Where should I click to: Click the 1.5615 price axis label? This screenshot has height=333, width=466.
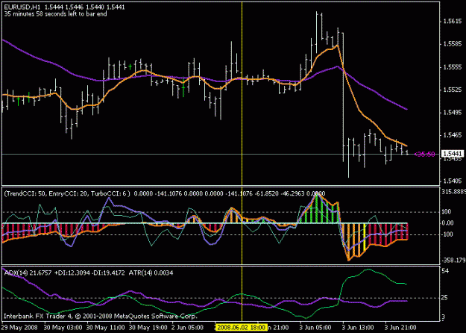pos(453,22)
